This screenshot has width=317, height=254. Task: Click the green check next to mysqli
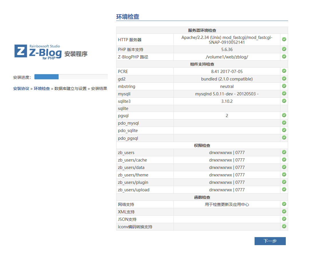click(x=284, y=93)
